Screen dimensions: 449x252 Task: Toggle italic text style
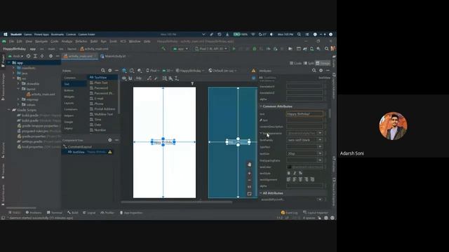(x=295, y=173)
